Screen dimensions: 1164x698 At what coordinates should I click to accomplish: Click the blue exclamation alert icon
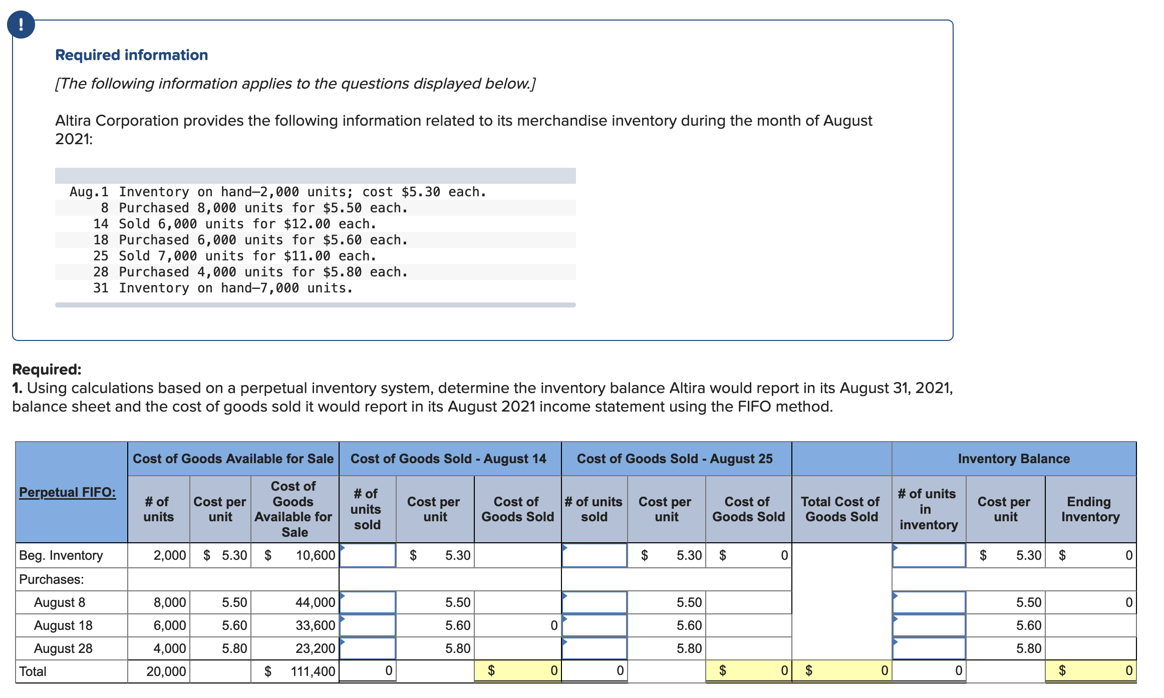(x=21, y=23)
